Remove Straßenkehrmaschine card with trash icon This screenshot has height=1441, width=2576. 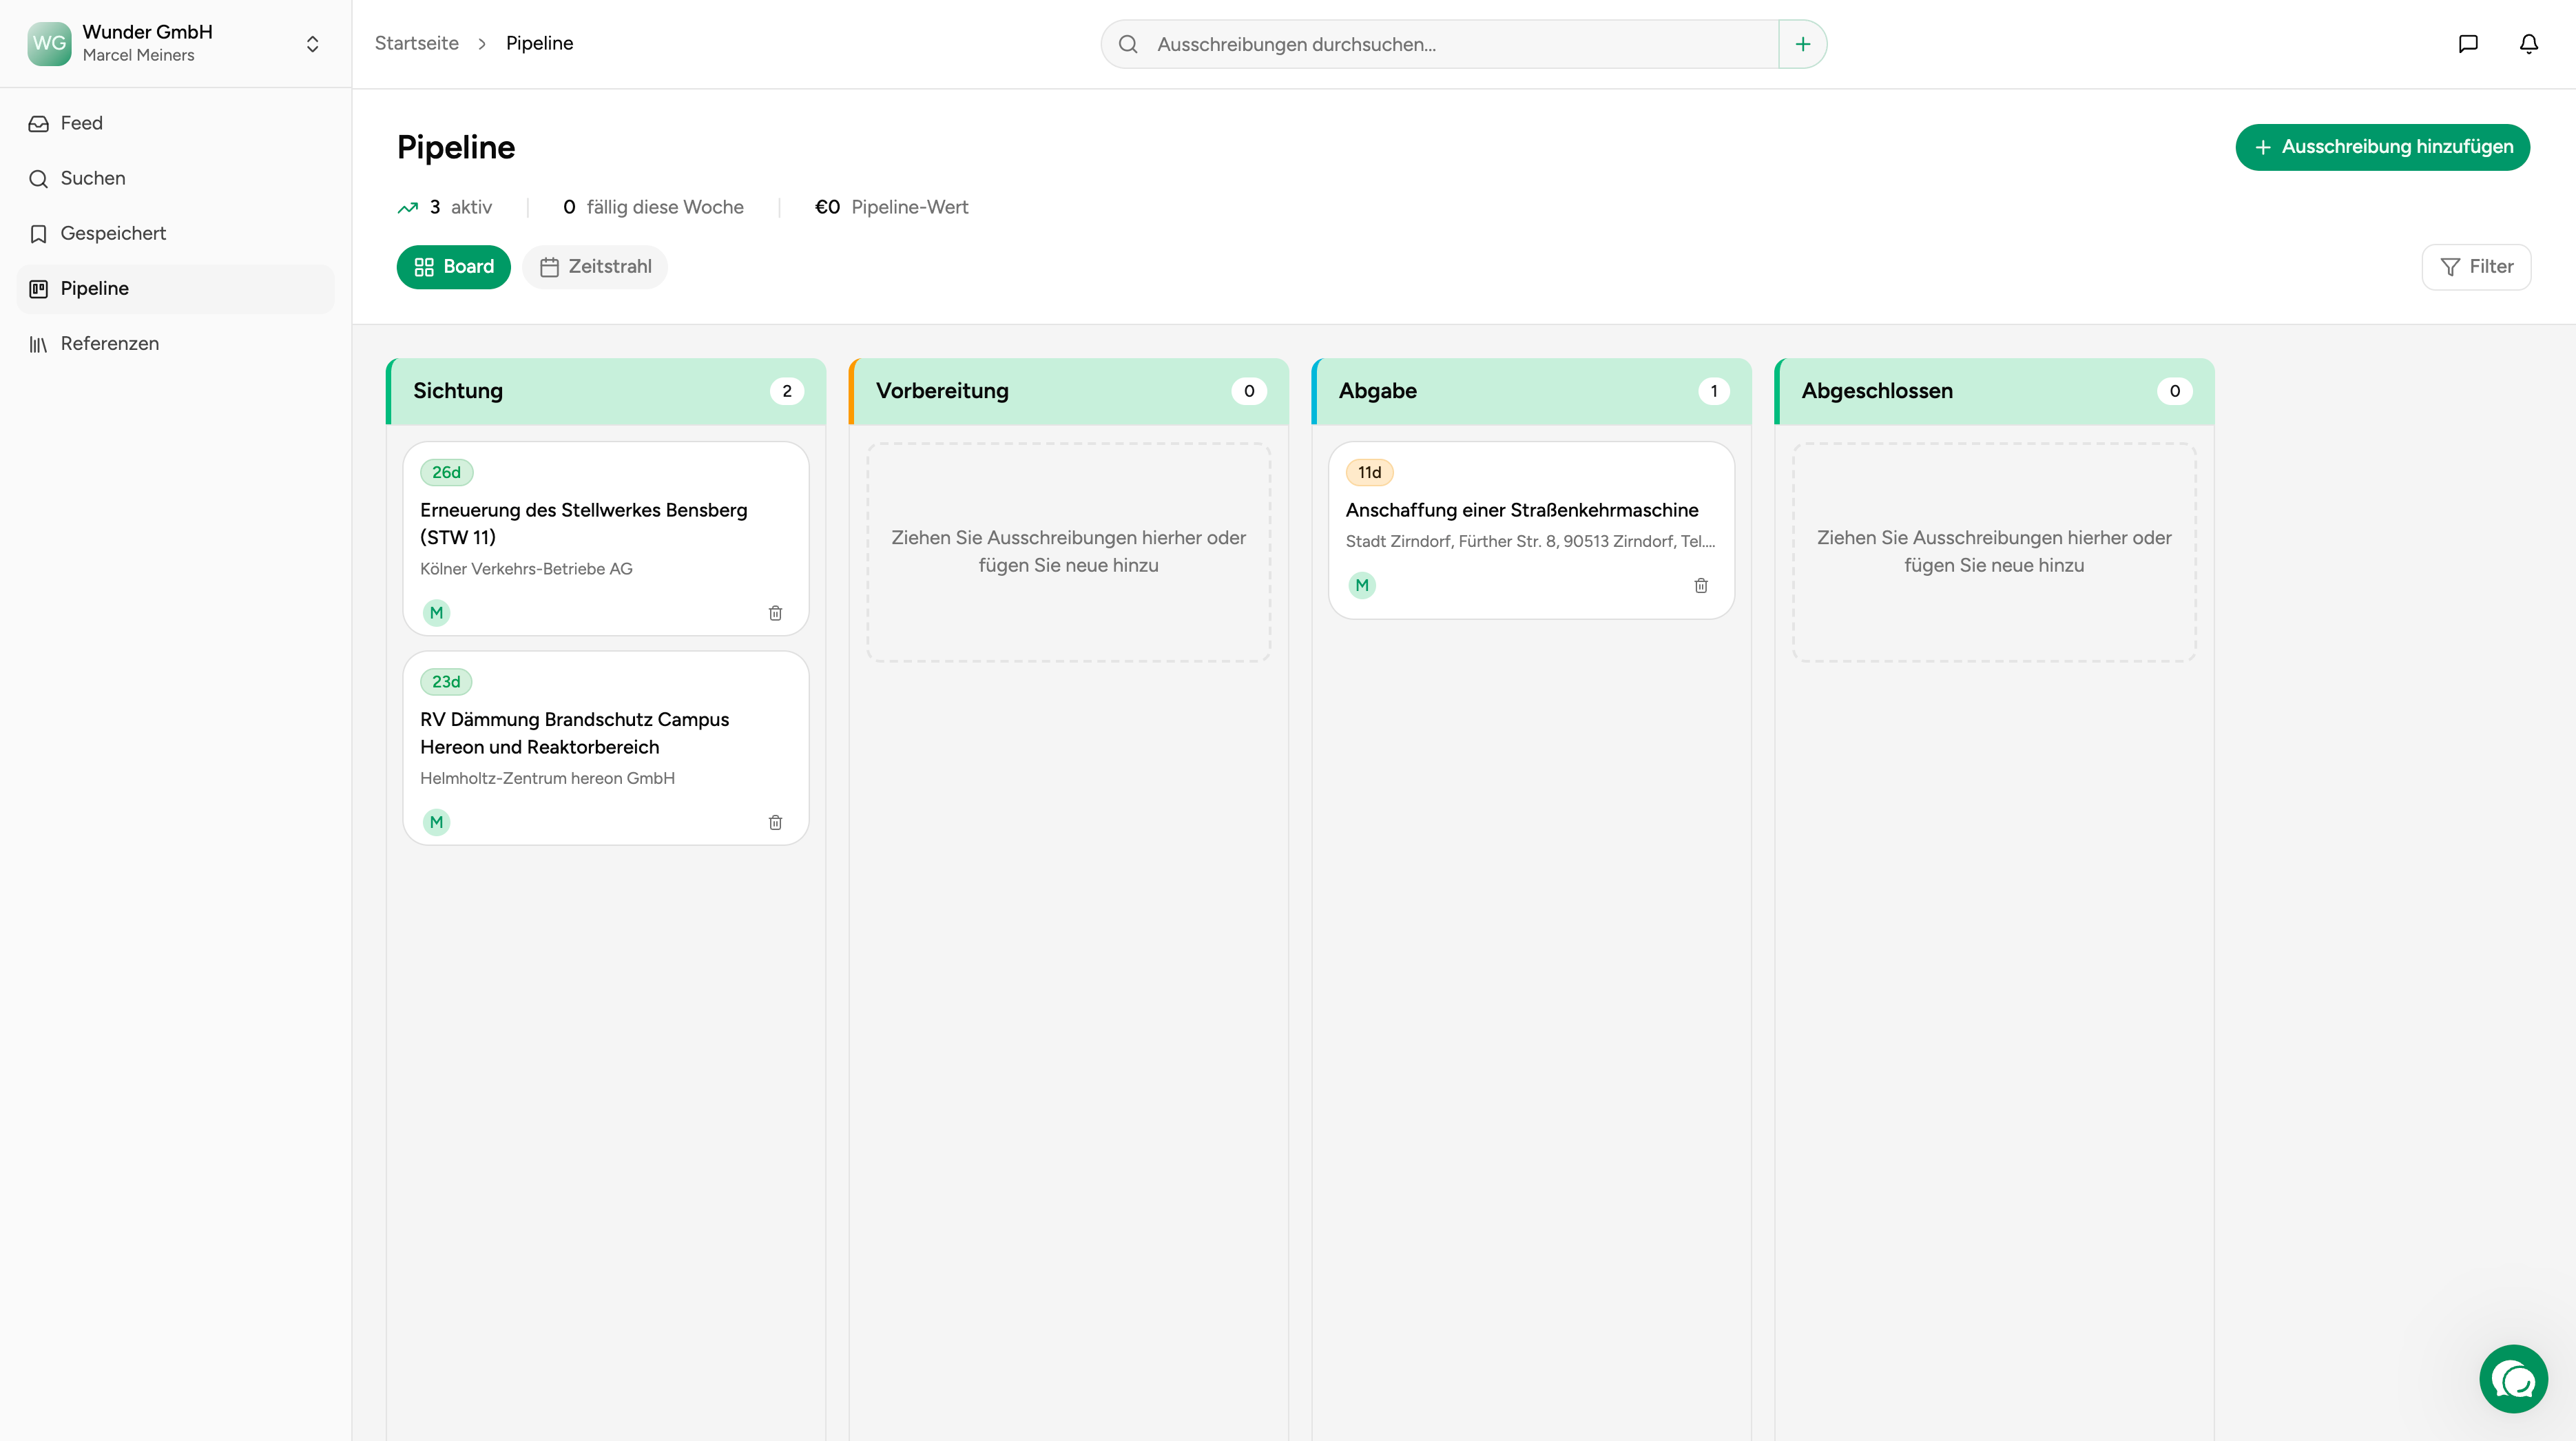[x=1700, y=585]
